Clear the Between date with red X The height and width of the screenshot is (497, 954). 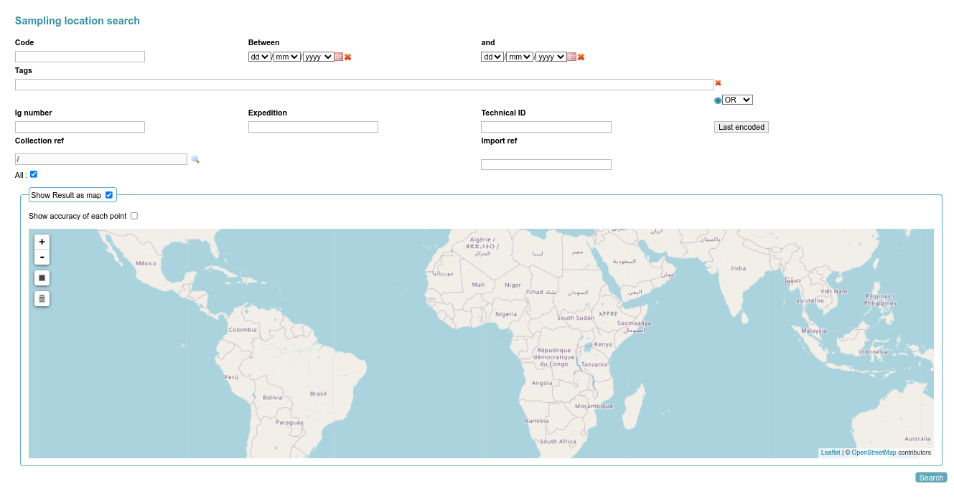(348, 57)
